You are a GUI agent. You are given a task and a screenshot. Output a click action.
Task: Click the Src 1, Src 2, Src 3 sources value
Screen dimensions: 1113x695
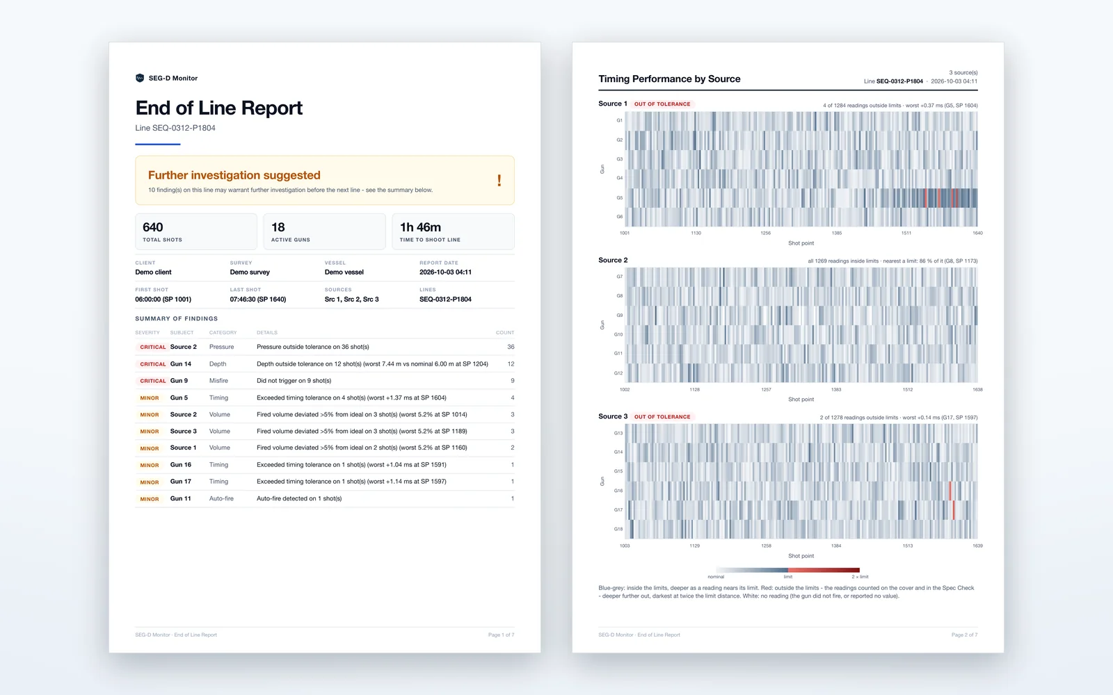coord(352,300)
